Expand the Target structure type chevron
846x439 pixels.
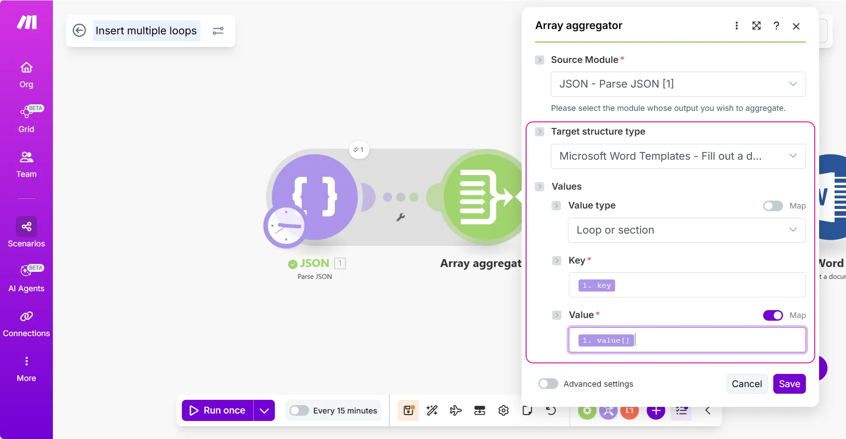(540, 132)
